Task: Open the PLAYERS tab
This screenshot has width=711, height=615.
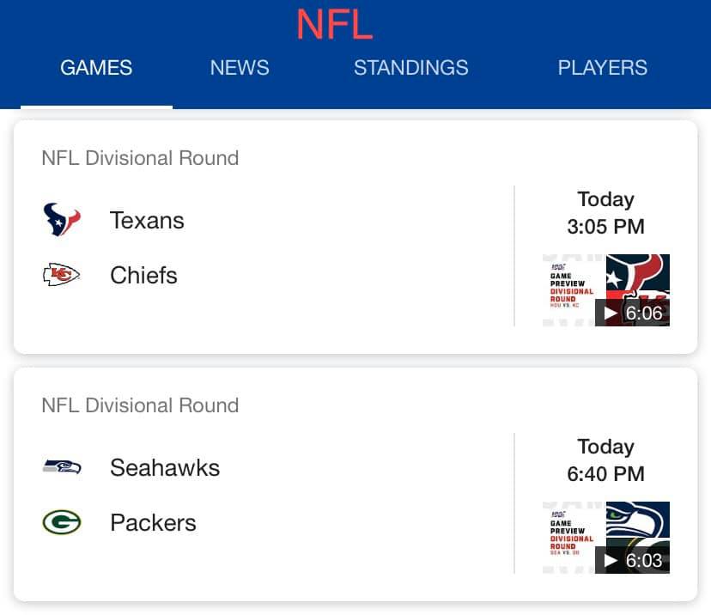Action: 602,68
